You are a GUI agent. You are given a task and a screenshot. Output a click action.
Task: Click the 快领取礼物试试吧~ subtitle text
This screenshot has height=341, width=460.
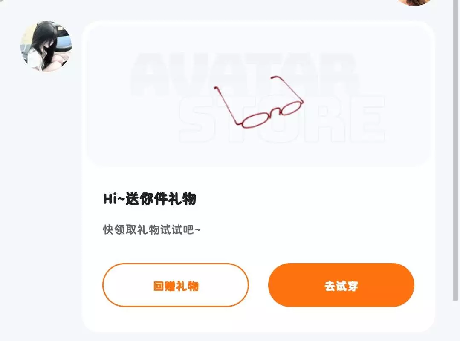[152, 230]
